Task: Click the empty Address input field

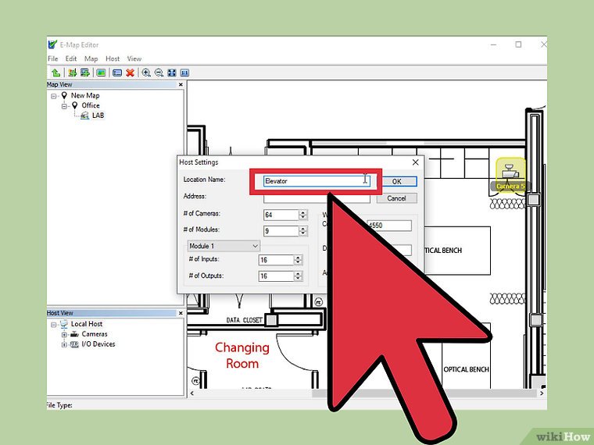Action: 317,198
